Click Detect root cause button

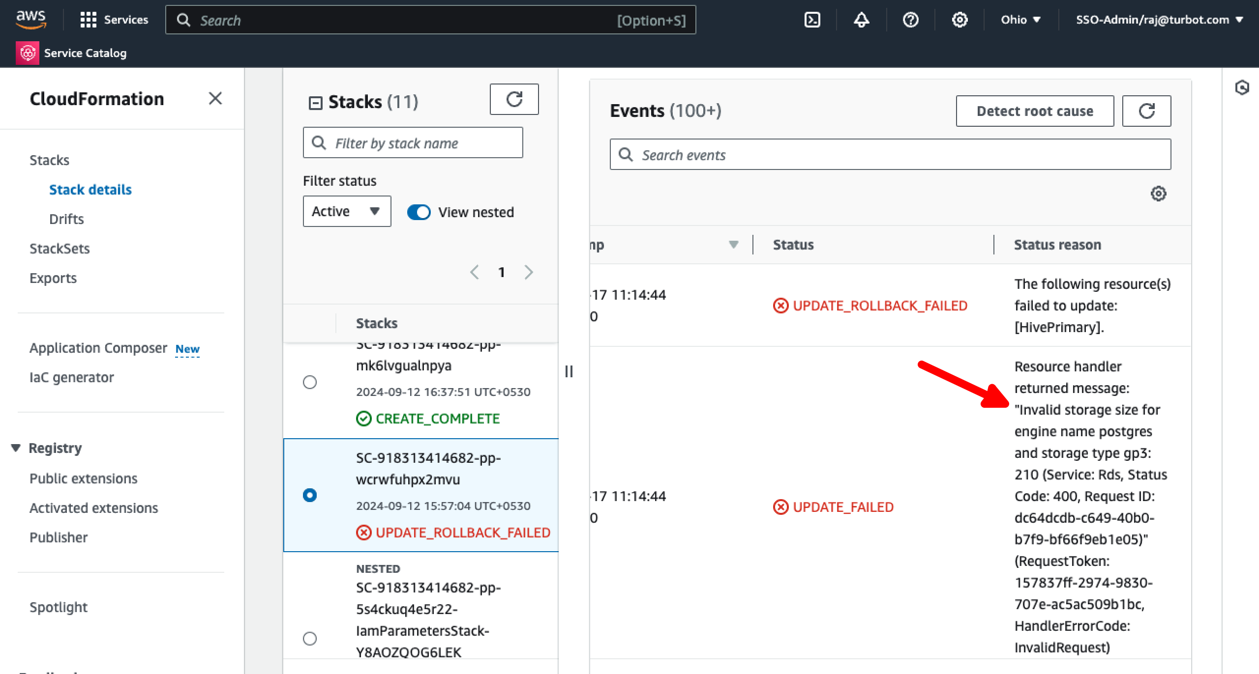click(1035, 111)
